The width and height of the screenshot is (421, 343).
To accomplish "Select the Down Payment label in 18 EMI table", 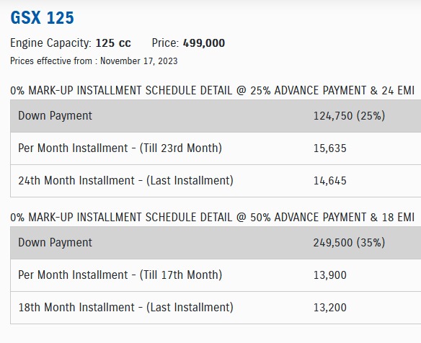I will pos(55,243).
